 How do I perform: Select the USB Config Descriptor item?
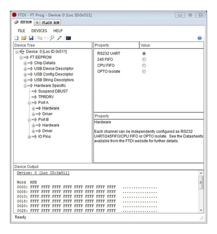coord(54,74)
